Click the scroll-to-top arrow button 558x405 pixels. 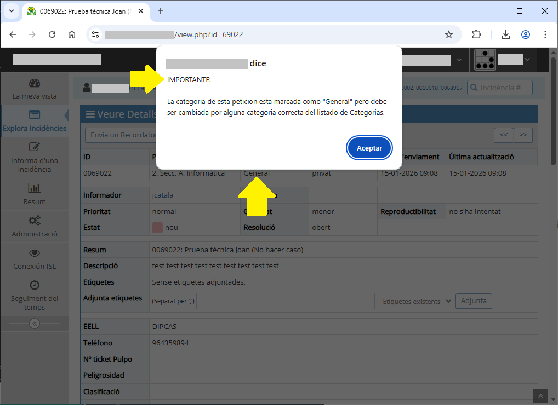point(540,396)
